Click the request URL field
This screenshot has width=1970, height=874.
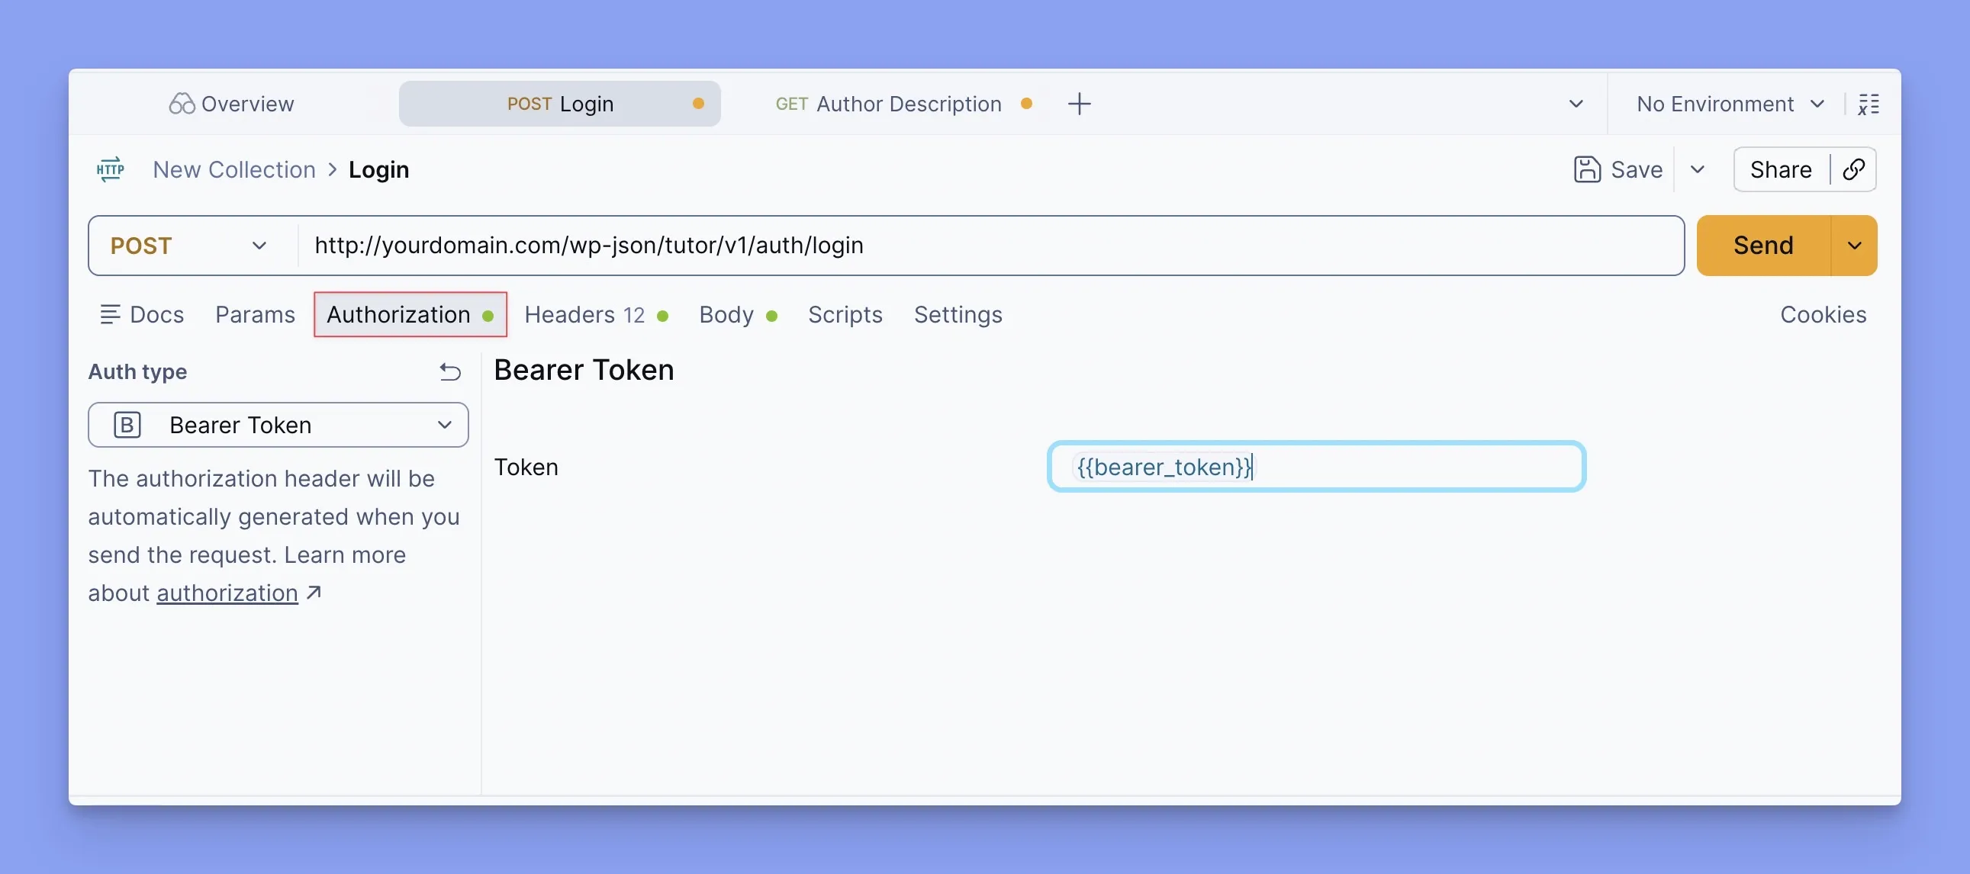[990, 246]
